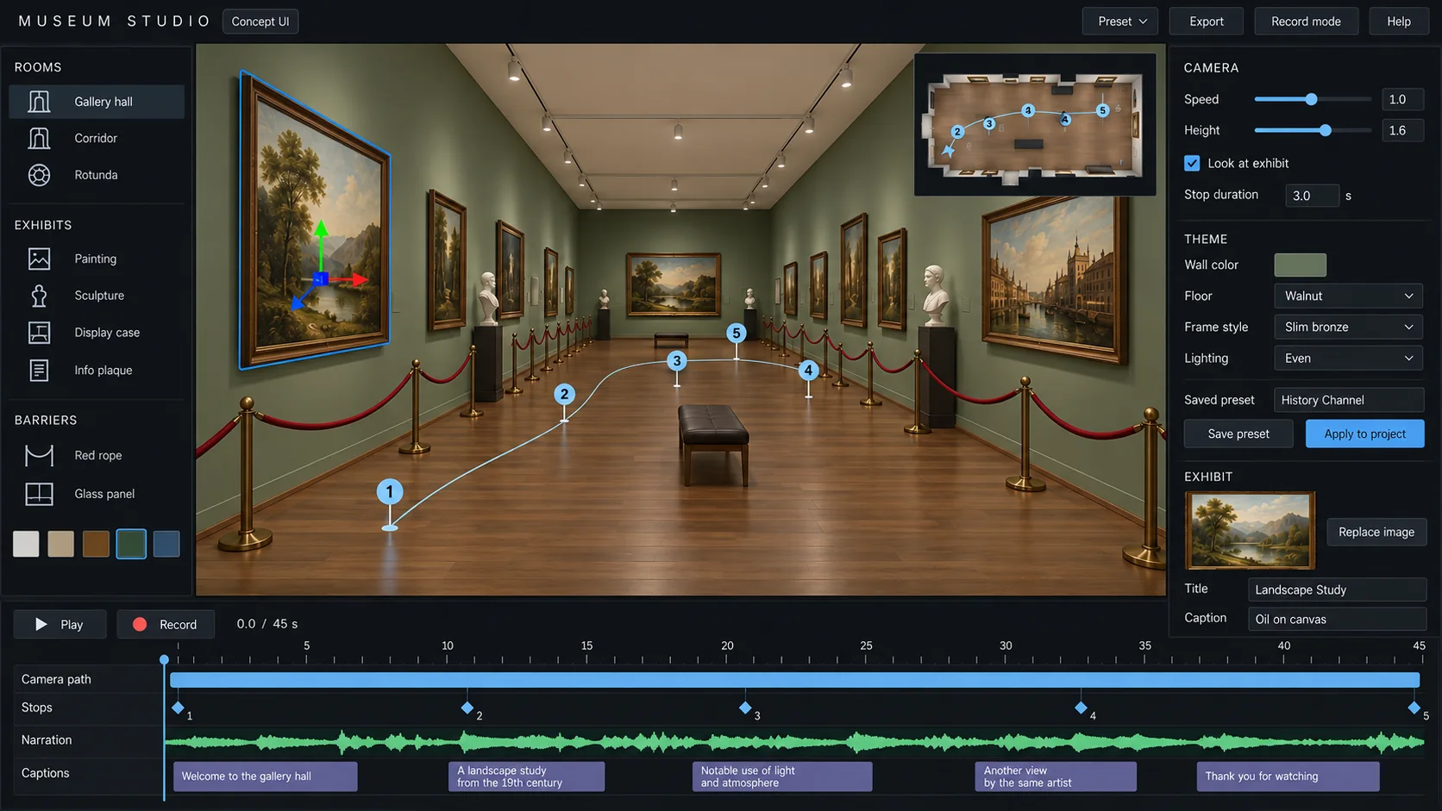Select stop 2 marker on the timeline
Image resolution: width=1442 pixels, height=811 pixels.
pyautogui.click(x=467, y=708)
